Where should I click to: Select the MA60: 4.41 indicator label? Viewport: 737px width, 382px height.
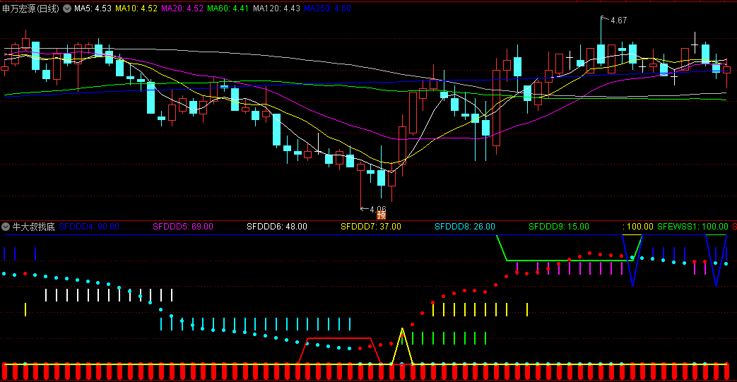click(x=228, y=8)
